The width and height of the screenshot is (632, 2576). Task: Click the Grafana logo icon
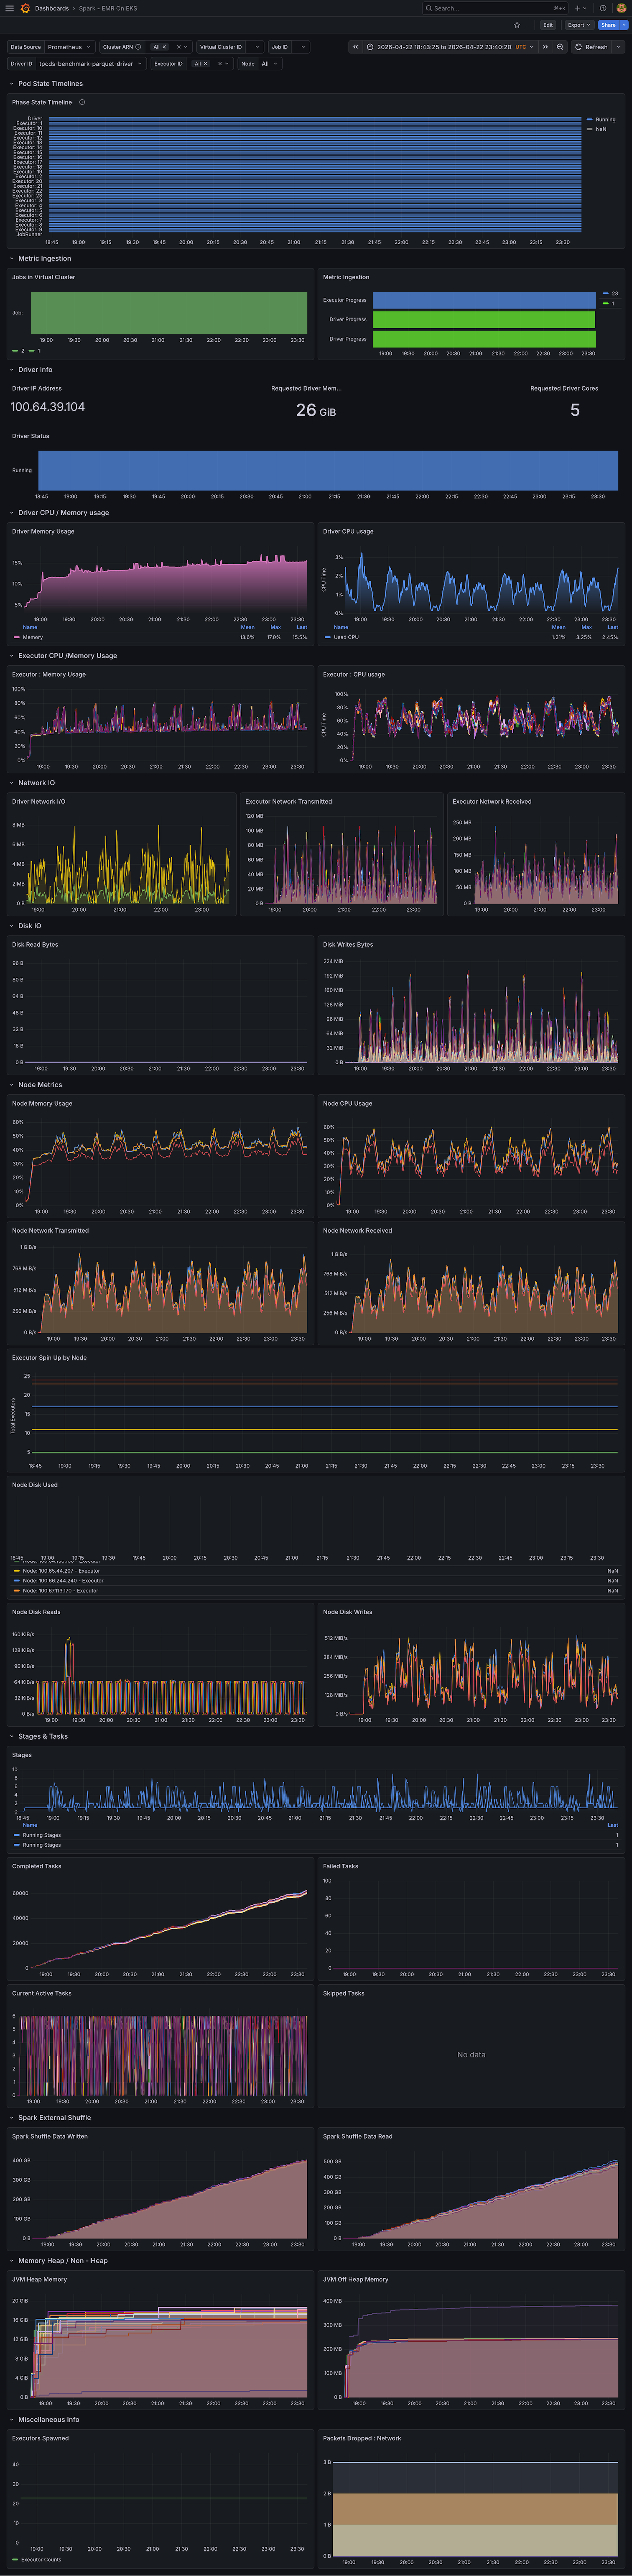25,8
